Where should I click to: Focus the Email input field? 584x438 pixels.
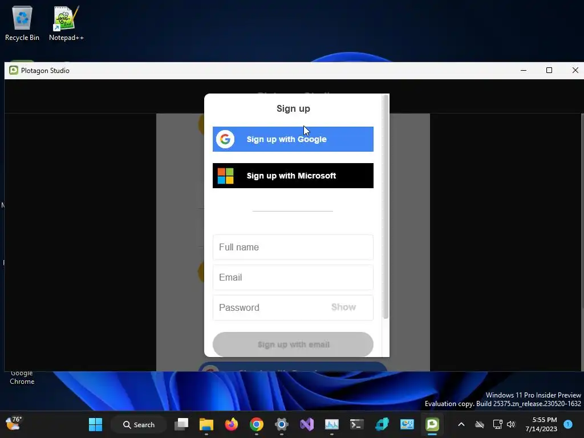coord(293,278)
